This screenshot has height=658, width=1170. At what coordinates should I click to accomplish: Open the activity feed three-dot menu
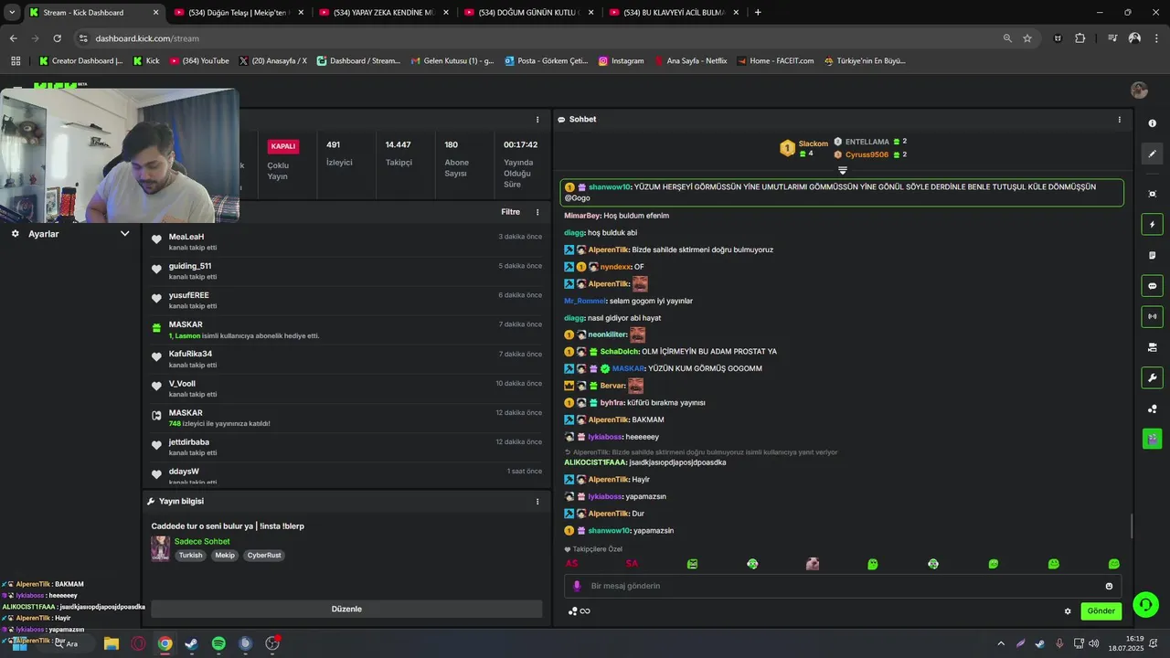537,212
